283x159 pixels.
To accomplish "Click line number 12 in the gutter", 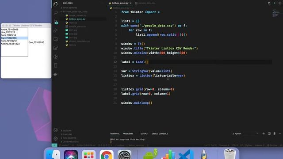I will pyautogui.click(x=115, y=62).
